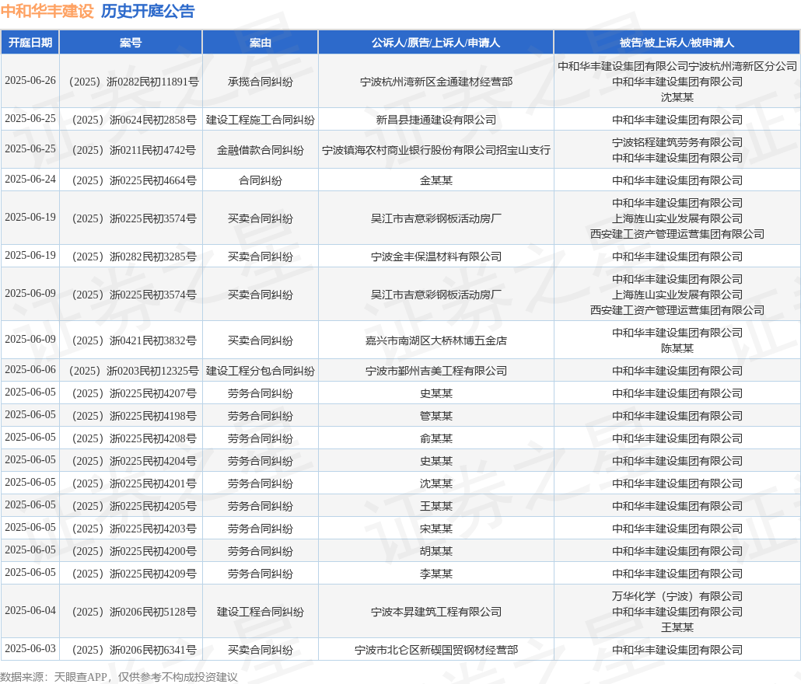The height and width of the screenshot is (684, 801).
Task: Click the 数据来源 footer note
Action: coord(119,677)
